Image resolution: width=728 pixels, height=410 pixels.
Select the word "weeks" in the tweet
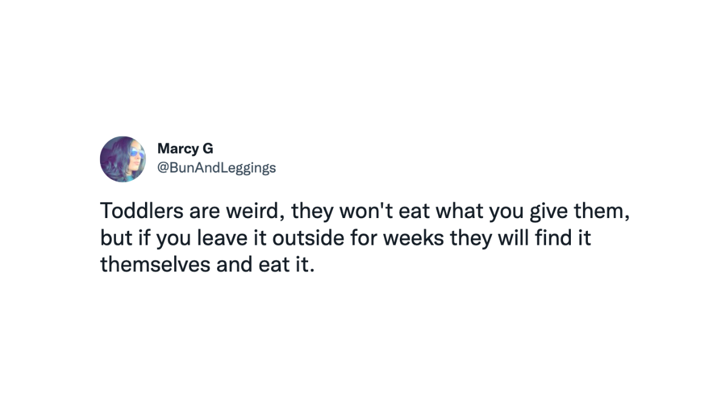413,238
